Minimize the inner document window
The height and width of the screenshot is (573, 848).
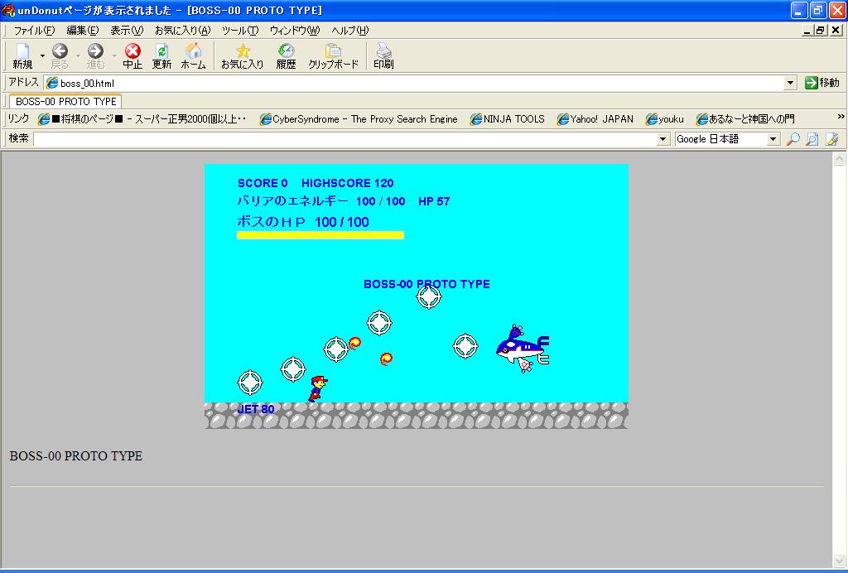[807, 31]
